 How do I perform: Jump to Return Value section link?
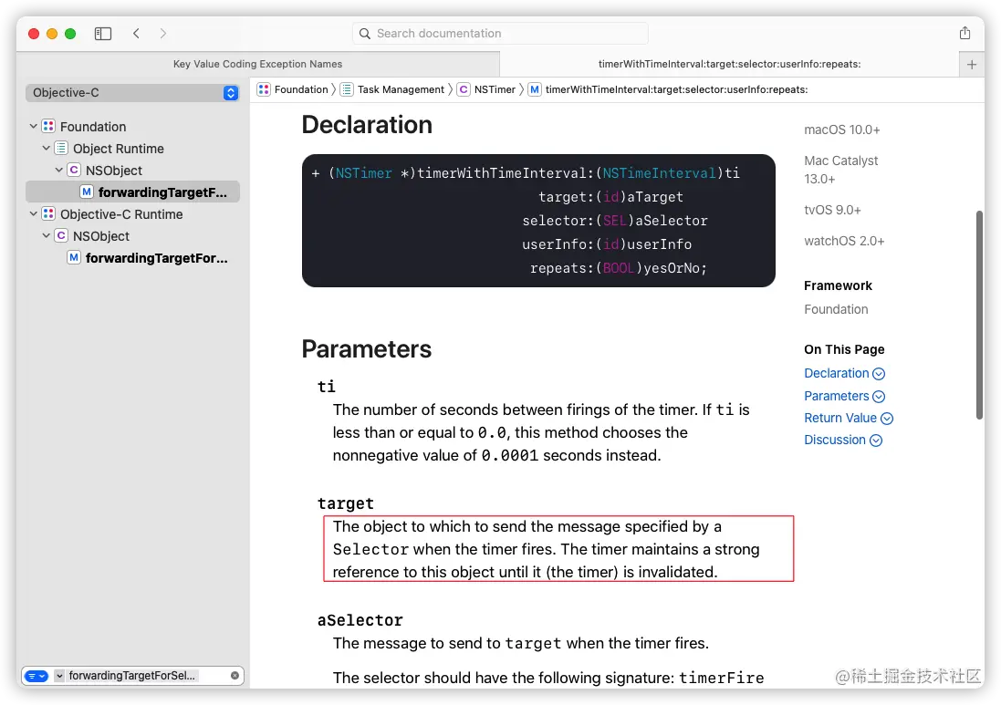(x=840, y=418)
